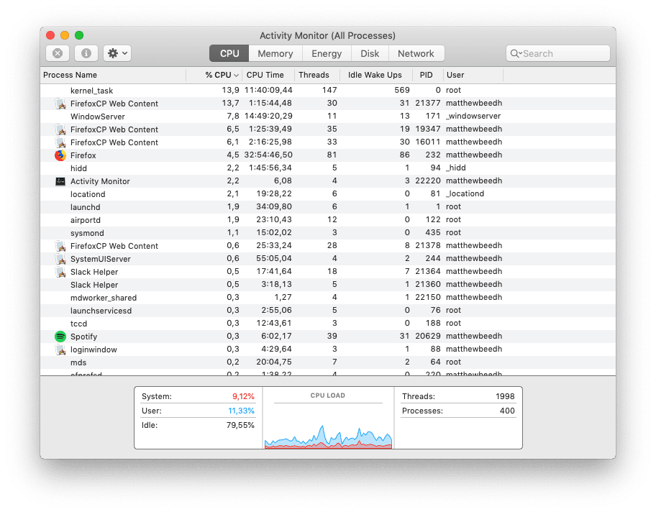Select the launchservicesd process name
The image size is (656, 512).
coord(101,311)
